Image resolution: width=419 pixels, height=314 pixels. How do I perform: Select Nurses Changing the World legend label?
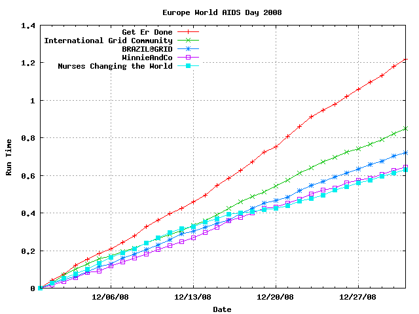115,66
